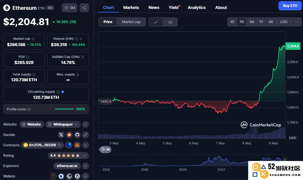The width and height of the screenshot is (303, 180).
Task: Switch to the Yield tab
Action: pyautogui.click(x=173, y=7)
